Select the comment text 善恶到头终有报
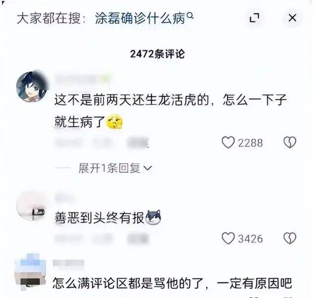Viewport: 317px width, 298px height. 99,218
